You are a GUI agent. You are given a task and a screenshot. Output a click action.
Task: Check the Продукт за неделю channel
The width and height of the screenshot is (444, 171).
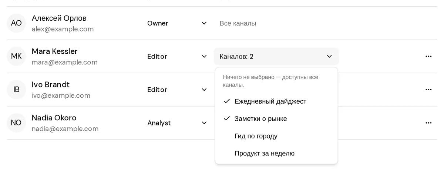point(276,153)
